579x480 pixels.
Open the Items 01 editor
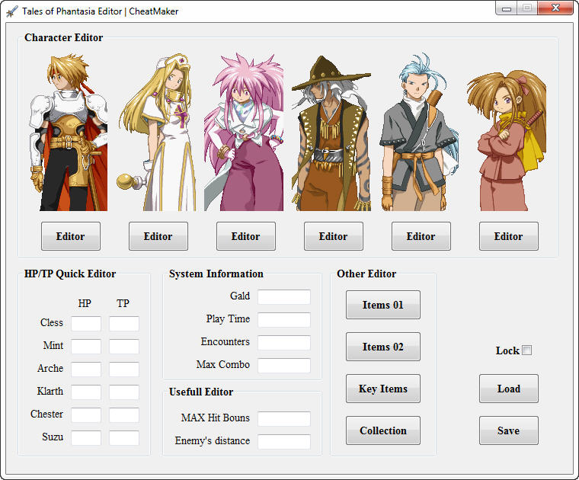[x=382, y=305]
